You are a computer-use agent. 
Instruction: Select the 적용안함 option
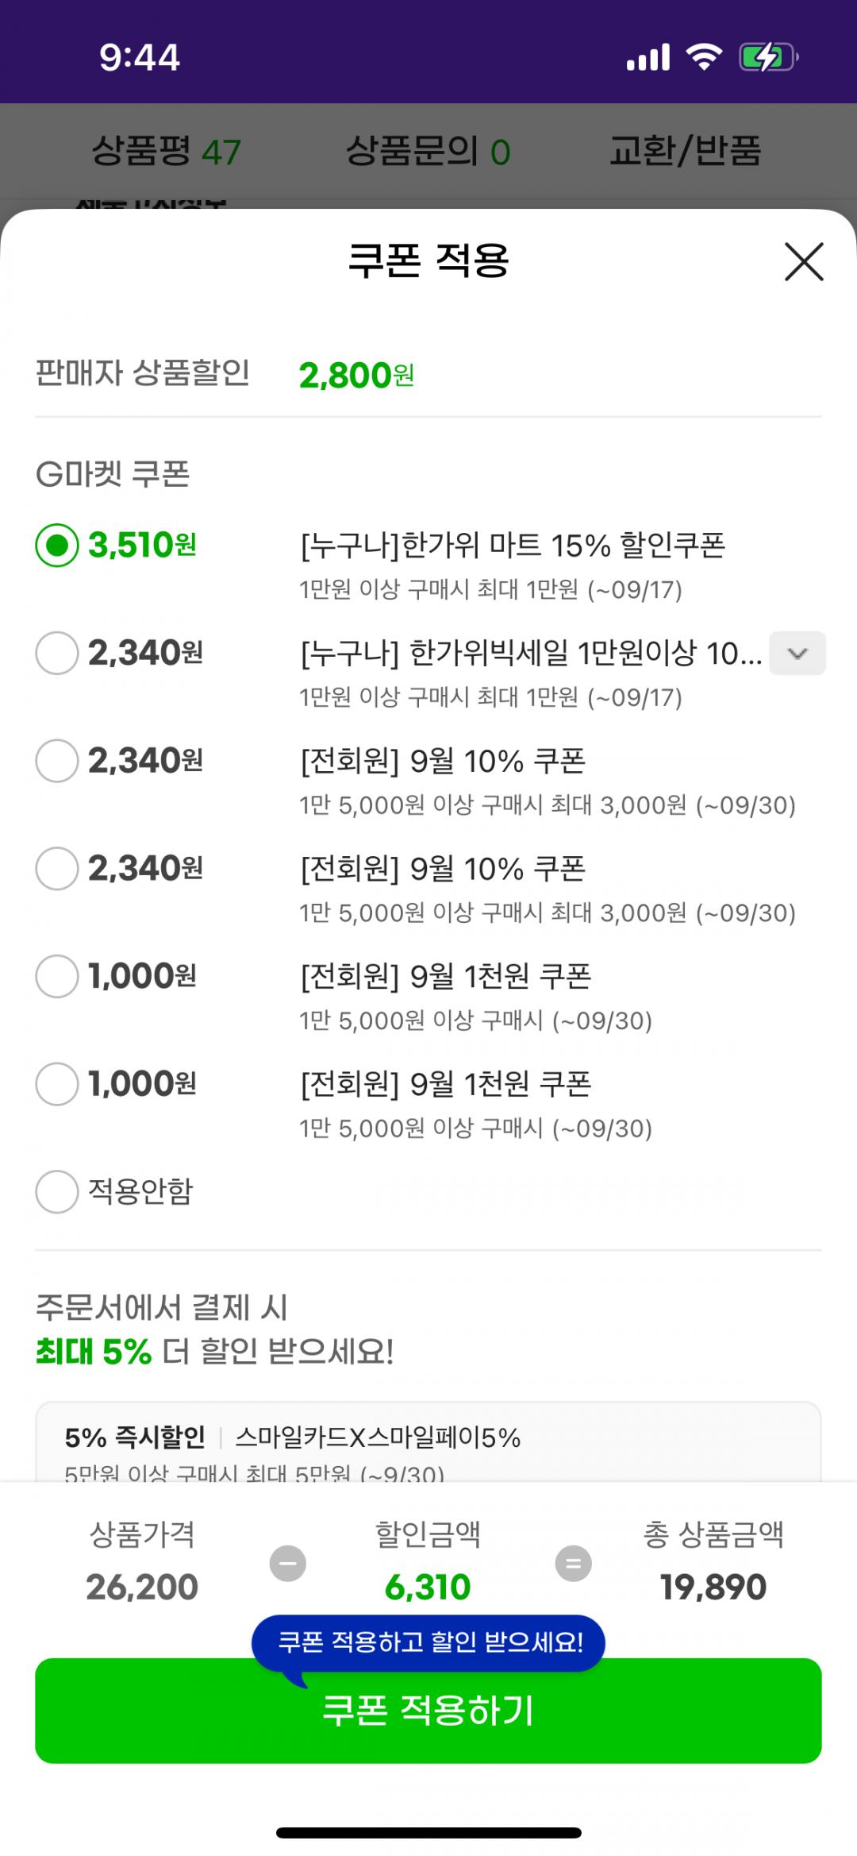click(57, 1191)
